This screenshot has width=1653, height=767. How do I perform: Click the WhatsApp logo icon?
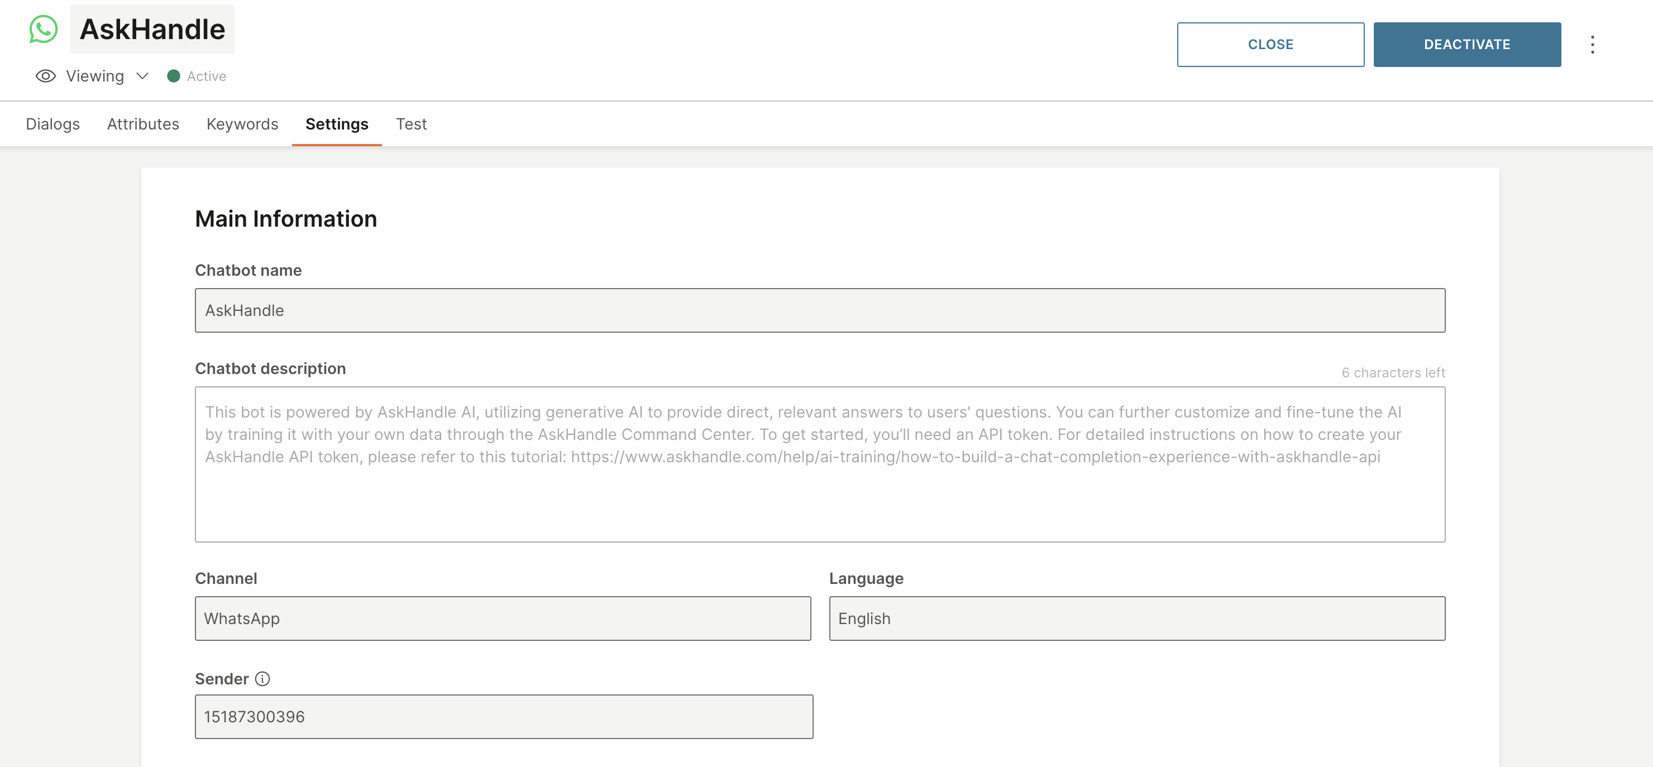[43, 30]
